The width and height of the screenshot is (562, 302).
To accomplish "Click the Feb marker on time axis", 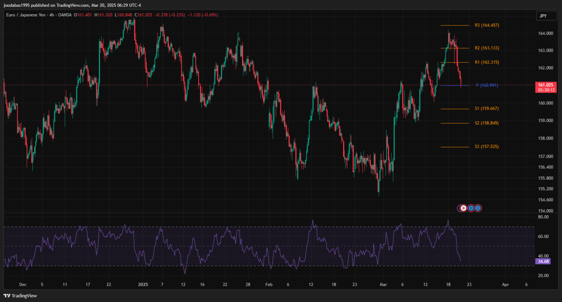I will (268, 284).
